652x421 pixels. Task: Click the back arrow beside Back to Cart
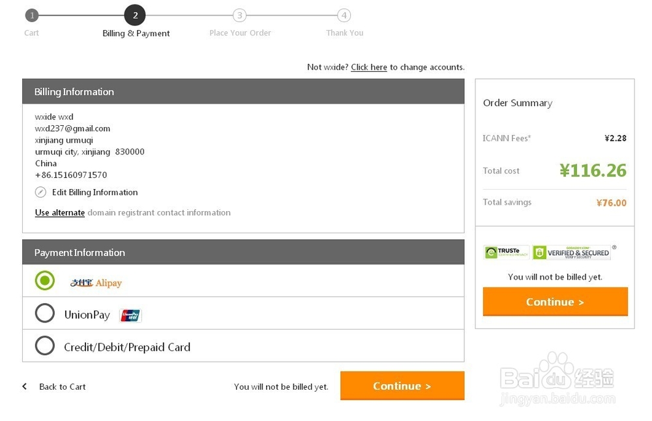[25, 386]
